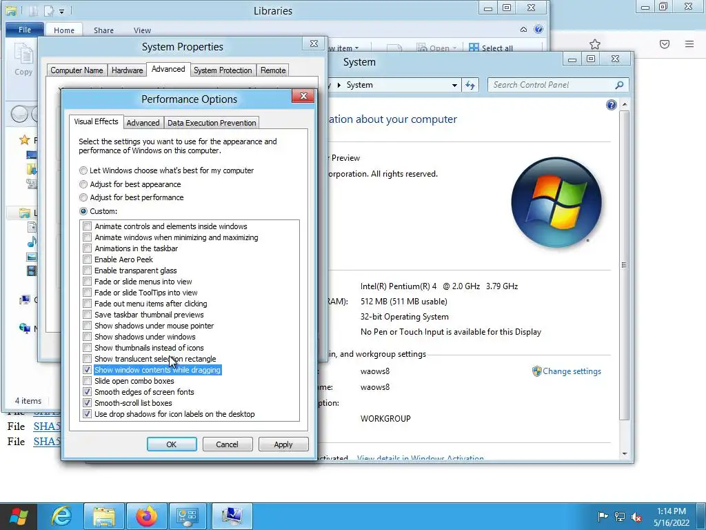Image resolution: width=706 pixels, height=530 pixels.
Task: Bookmark page with Firefox star icon
Action: coord(595,44)
